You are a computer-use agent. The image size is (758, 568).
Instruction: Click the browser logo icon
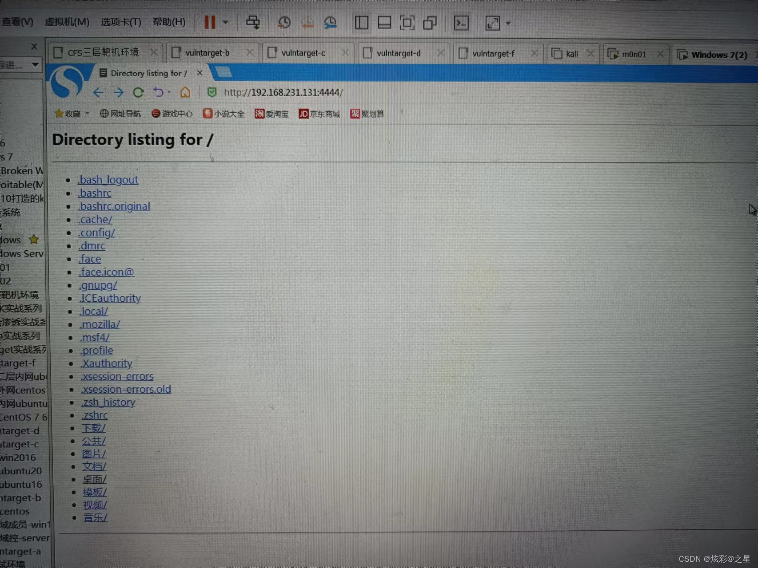pos(67,81)
